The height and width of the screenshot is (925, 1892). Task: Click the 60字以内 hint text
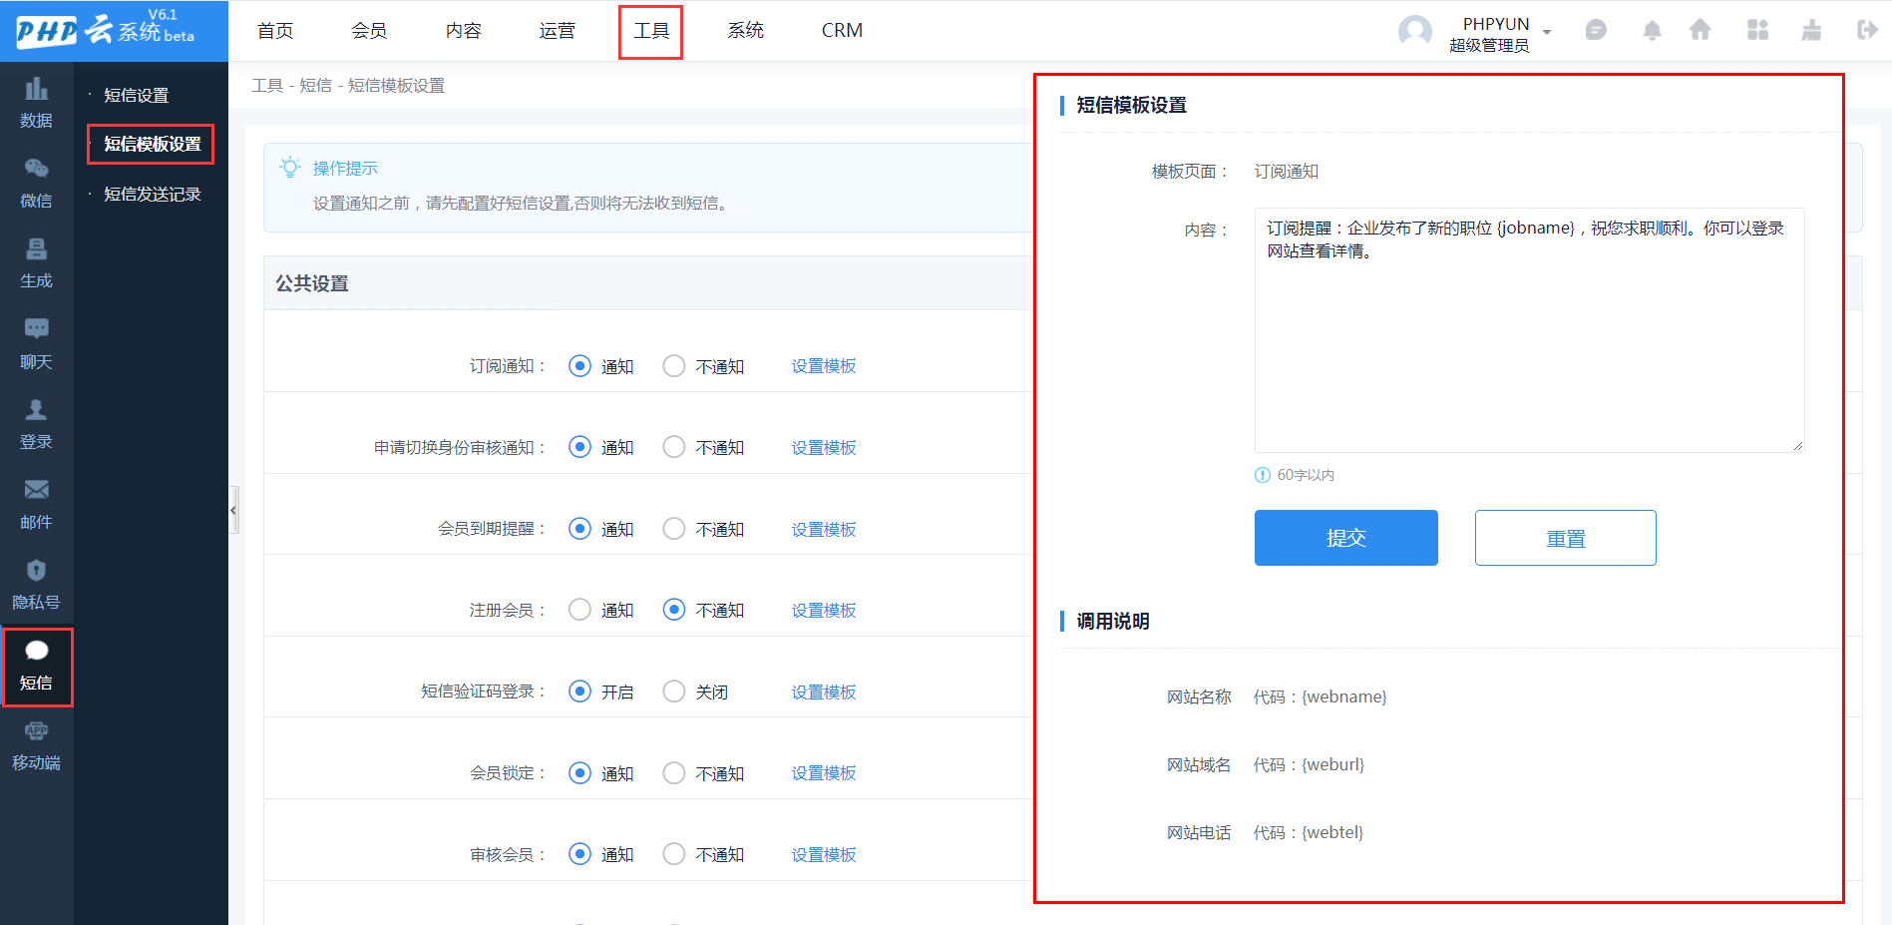1306,475
